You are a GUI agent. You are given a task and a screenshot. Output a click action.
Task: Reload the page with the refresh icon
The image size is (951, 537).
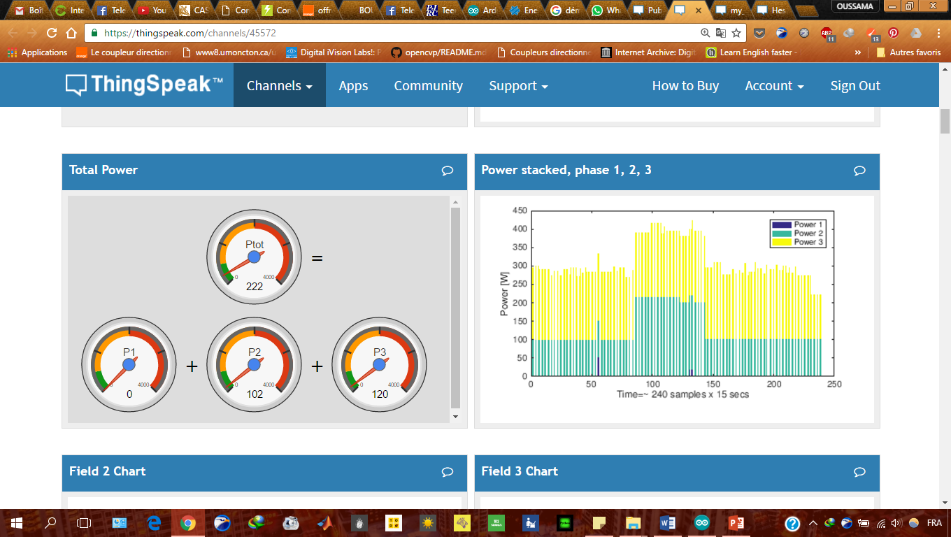[52, 33]
